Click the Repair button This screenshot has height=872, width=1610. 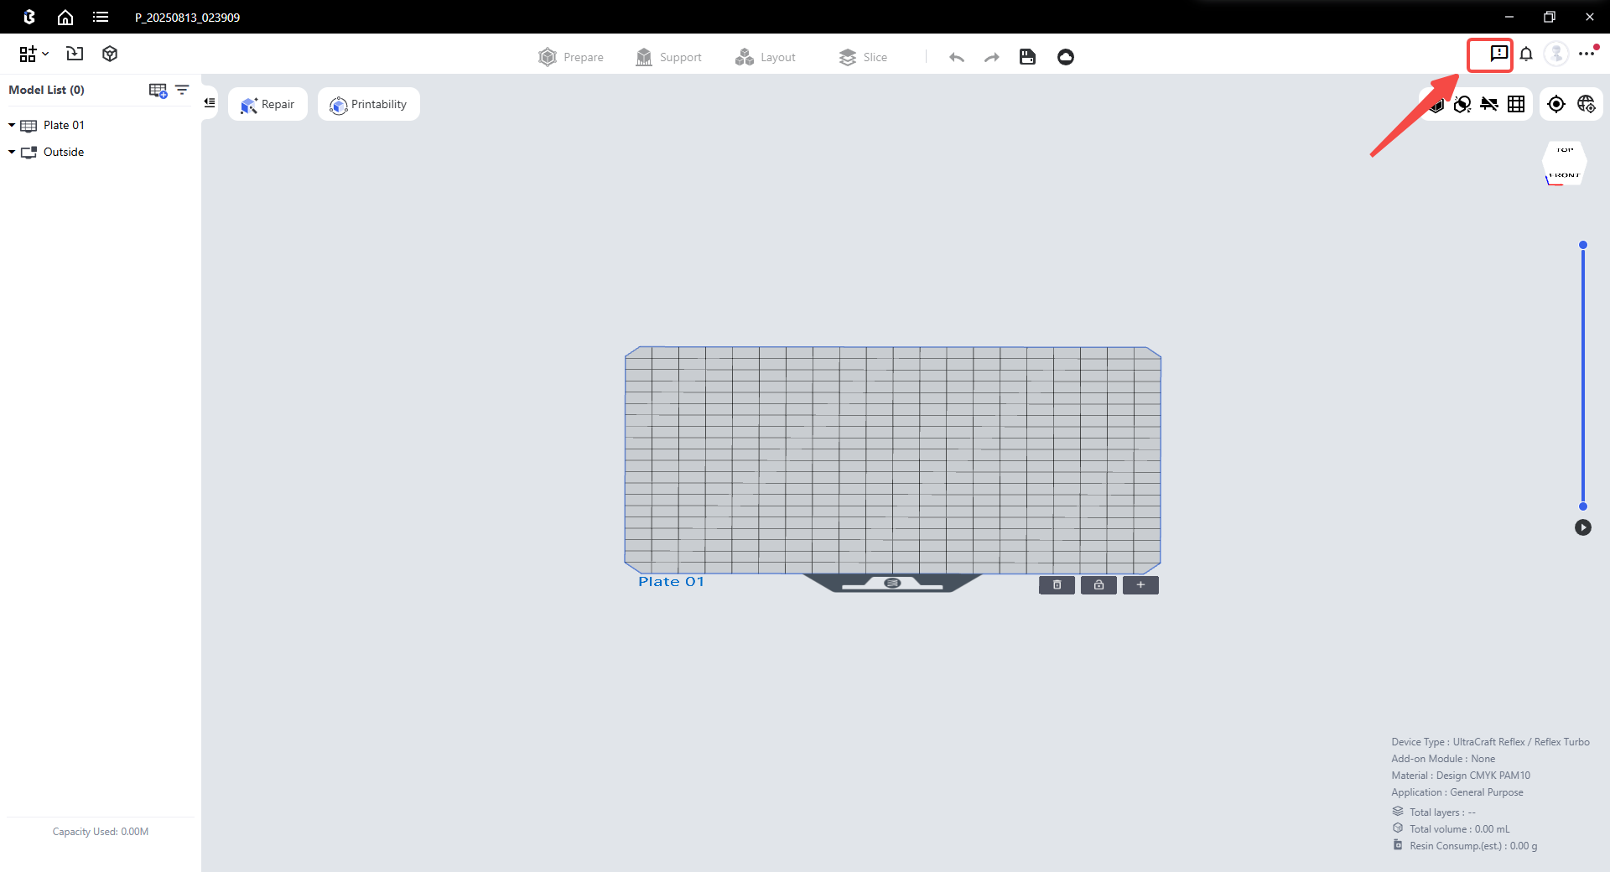tap(267, 105)
